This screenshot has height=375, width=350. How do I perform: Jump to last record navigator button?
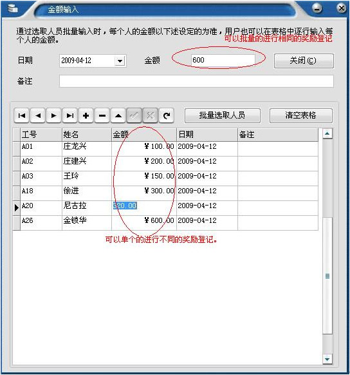pos(69,116)
